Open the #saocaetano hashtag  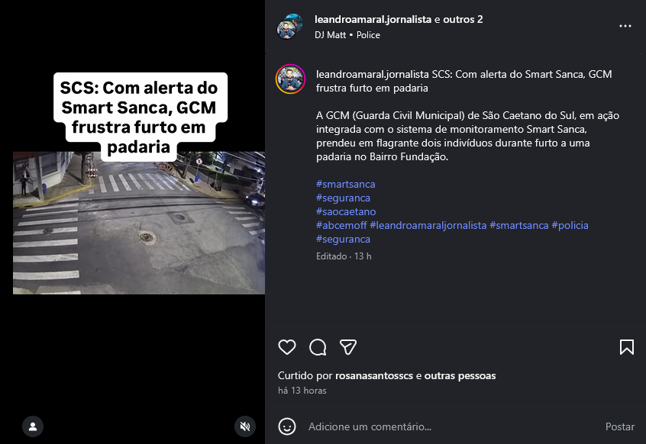click(346, 211)
